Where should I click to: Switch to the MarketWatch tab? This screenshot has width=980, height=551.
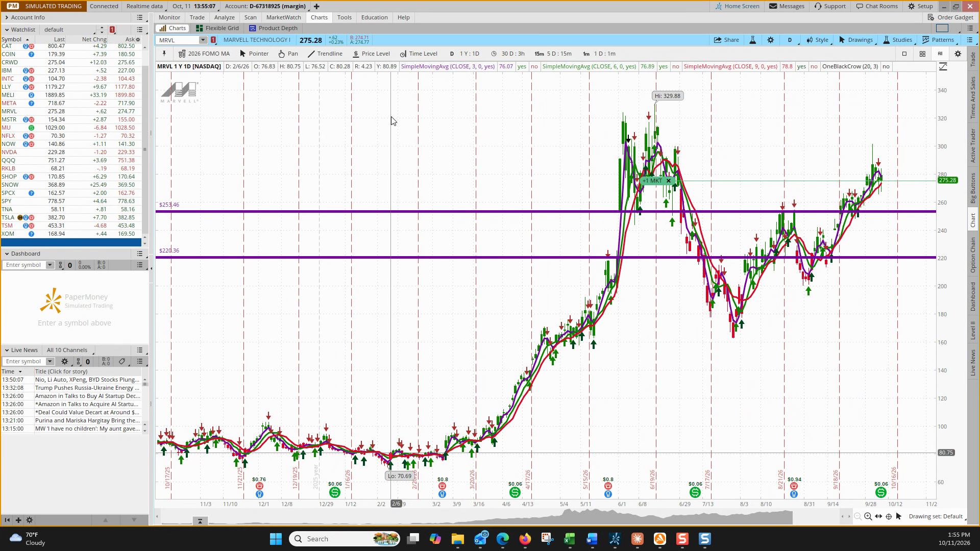(x=284, y=17)
